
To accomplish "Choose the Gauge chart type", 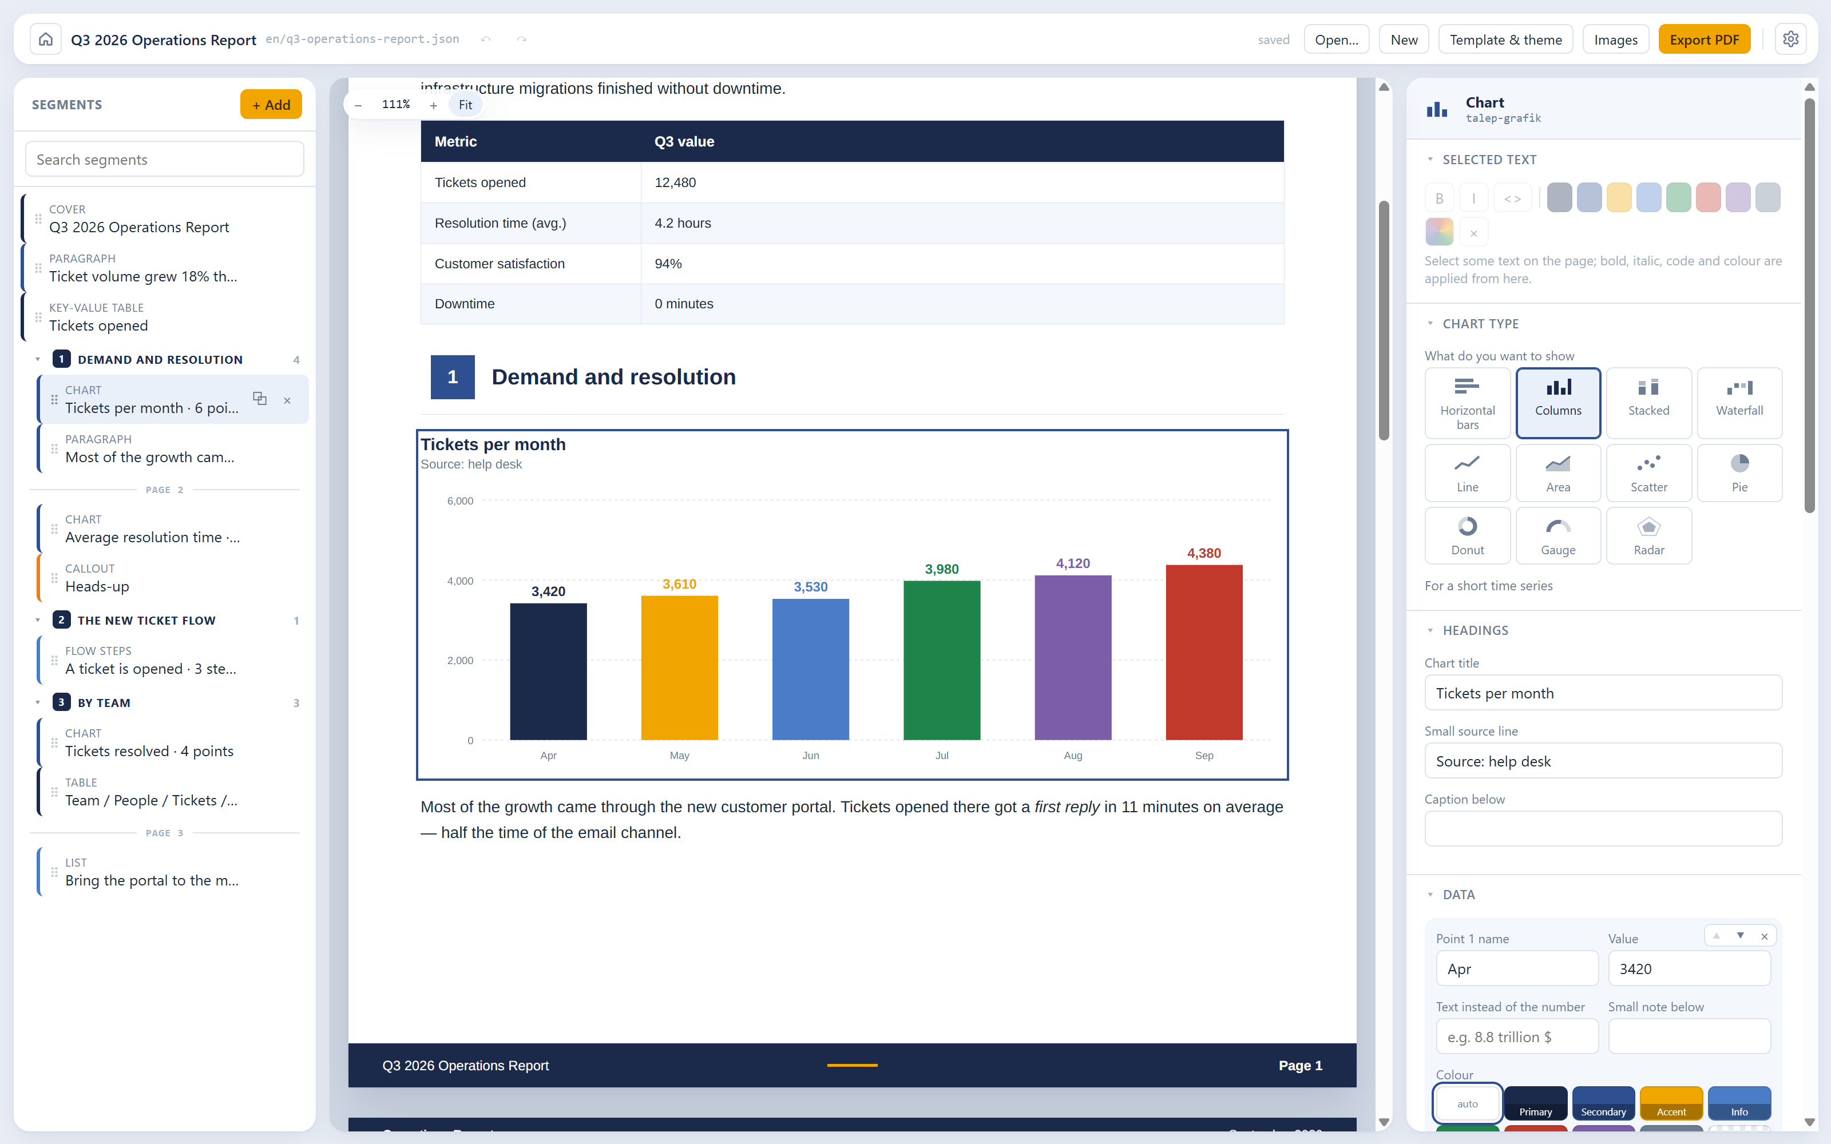I will point(1558,536).
